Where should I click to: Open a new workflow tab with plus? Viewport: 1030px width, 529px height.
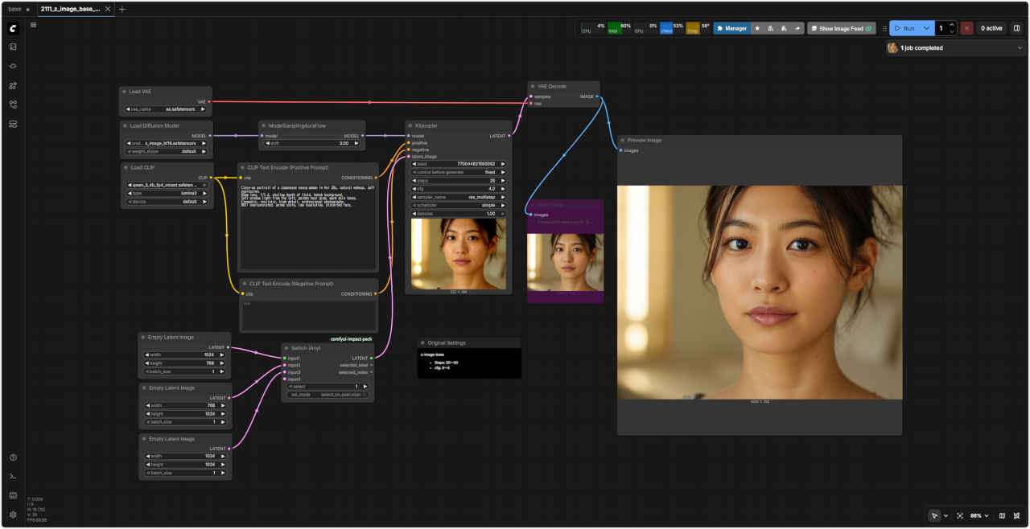pos(122,9)
